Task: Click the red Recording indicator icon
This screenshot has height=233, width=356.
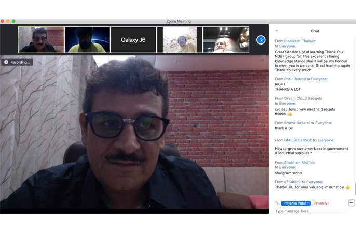Action: (6, 62)
